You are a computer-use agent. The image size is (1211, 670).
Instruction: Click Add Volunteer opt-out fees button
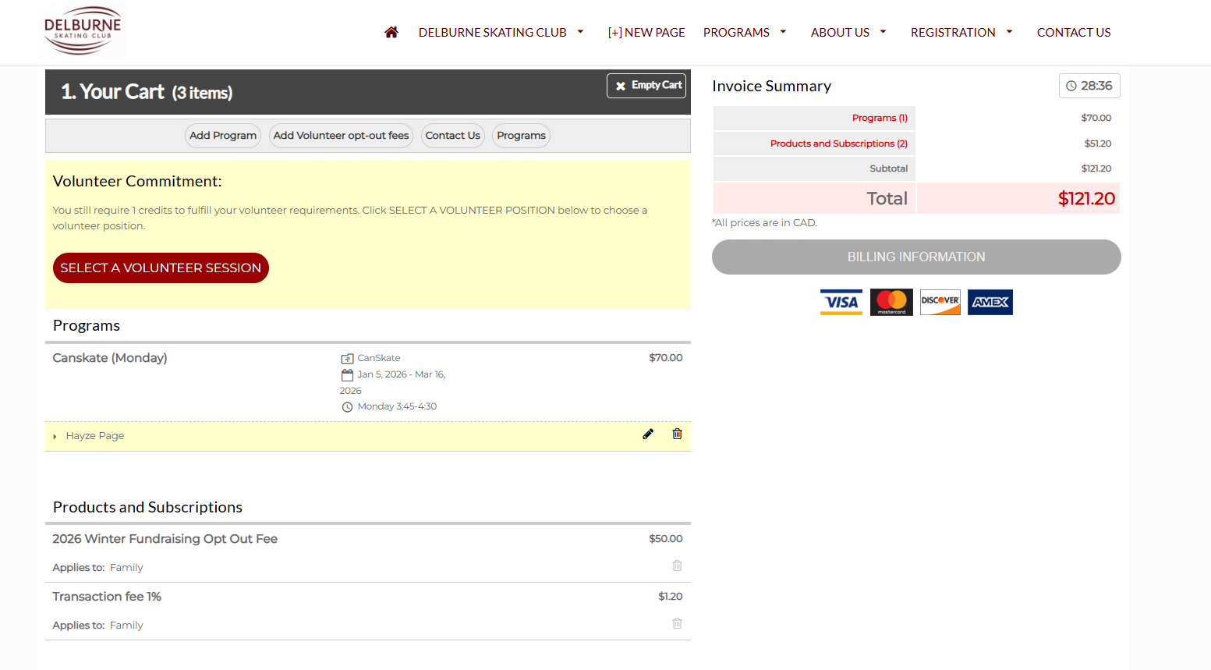[x=341, y=136]
